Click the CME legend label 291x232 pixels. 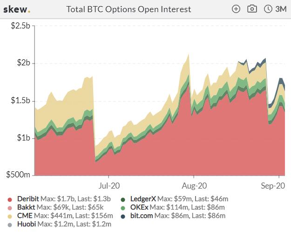[25, 216]
